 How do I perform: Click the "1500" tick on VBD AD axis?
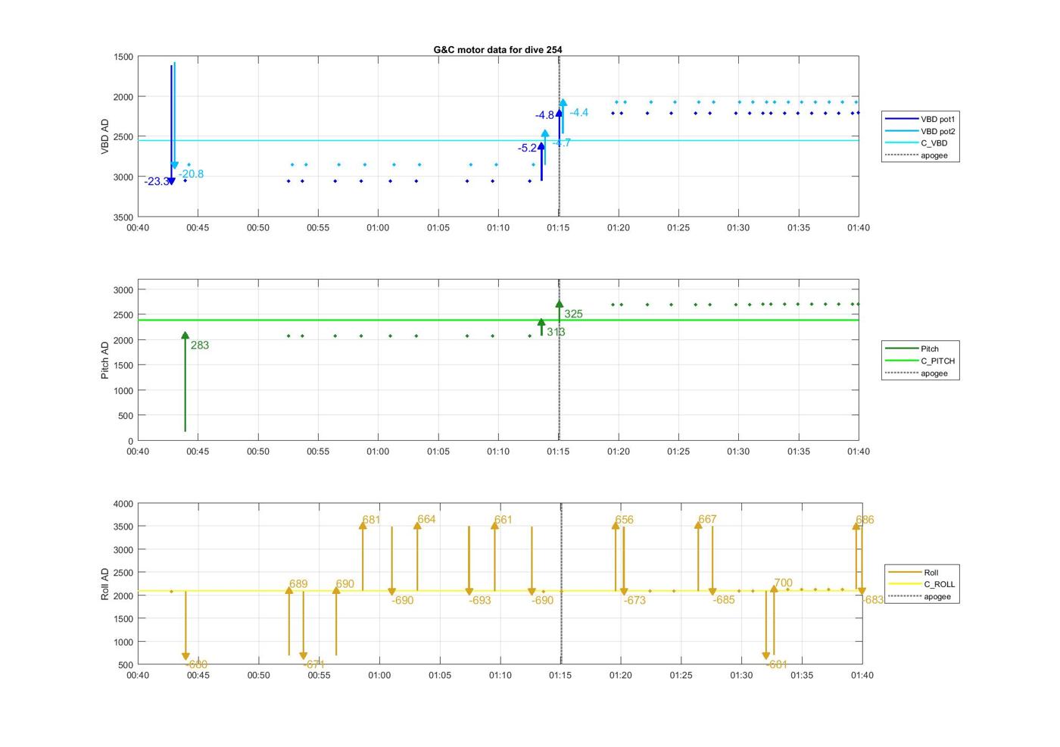point(123,57)
